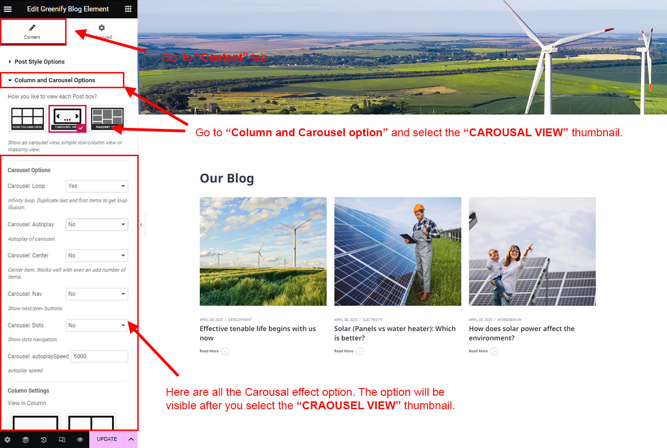Viewport: 667px width, 448px height.
Task: Open the Carousel: Loop dropdown
Action: click(x=97, y=186)
